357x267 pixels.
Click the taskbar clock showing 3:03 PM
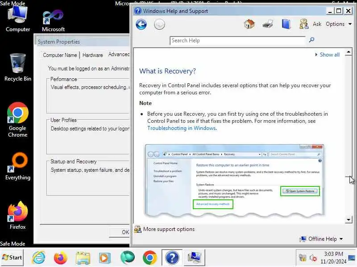coord(333,258)
